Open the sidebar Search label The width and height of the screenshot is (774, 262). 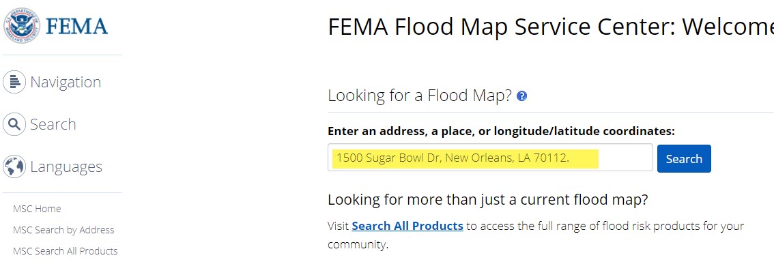click(53, 124)
